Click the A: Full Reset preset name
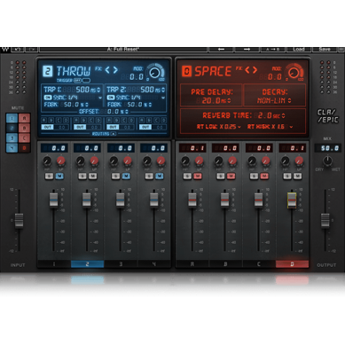Screen dimensions: 345x345 pyautogui.click(x=123, y=50)
